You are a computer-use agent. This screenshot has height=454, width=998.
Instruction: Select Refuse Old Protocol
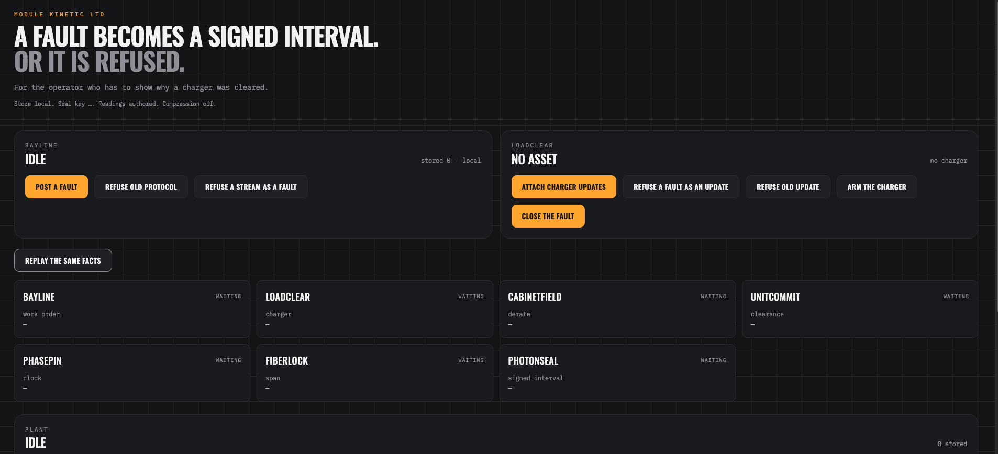click(x=141, y=187)
